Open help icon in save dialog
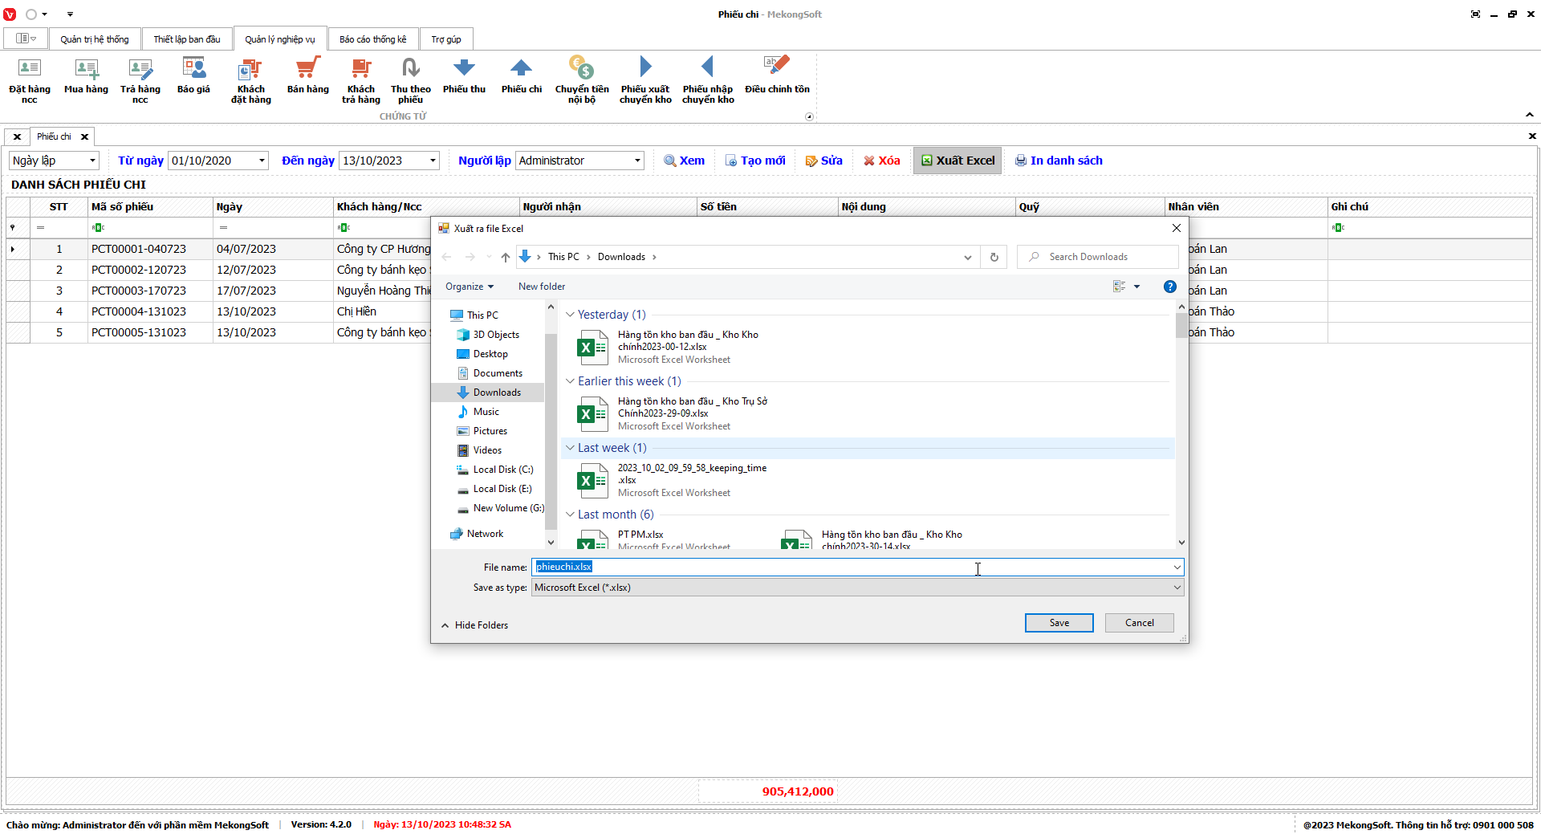The width and height of the screenshot is (1541, 834). 1169,287
